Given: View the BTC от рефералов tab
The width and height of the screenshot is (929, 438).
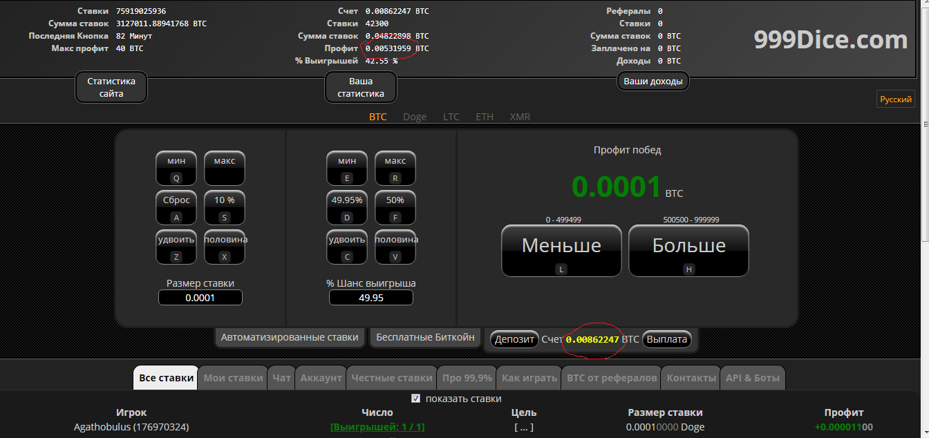Looking at the screenshot, I should (612, 378).
